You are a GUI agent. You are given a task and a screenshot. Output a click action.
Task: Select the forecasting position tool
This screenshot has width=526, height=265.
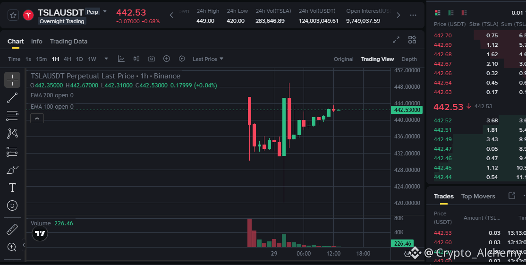click(x=12, y=152)
